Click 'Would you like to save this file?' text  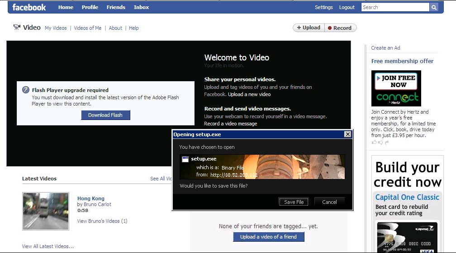pyautogui.click(x=214, y=186)
